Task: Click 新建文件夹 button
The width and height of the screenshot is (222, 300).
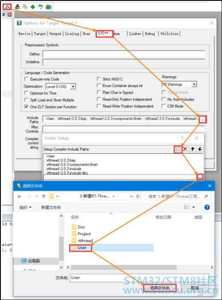Action: click(x=51, y=208)
